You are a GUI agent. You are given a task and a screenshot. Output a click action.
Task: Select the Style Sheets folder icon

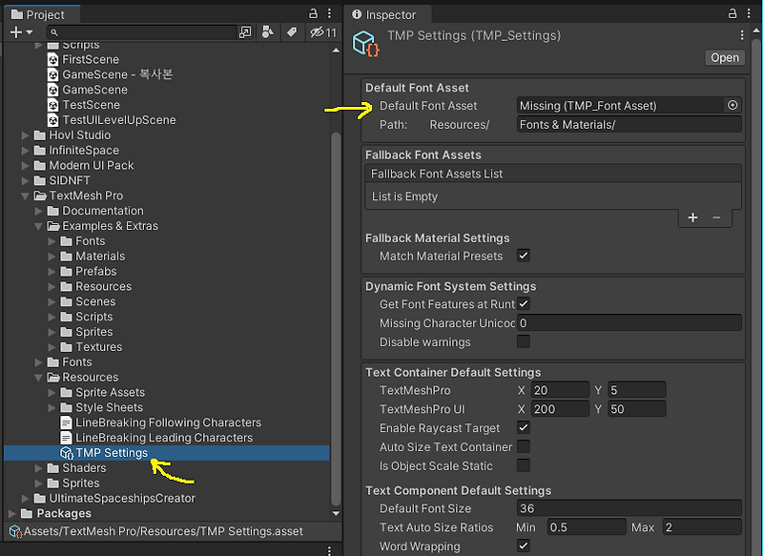[66, 407]
